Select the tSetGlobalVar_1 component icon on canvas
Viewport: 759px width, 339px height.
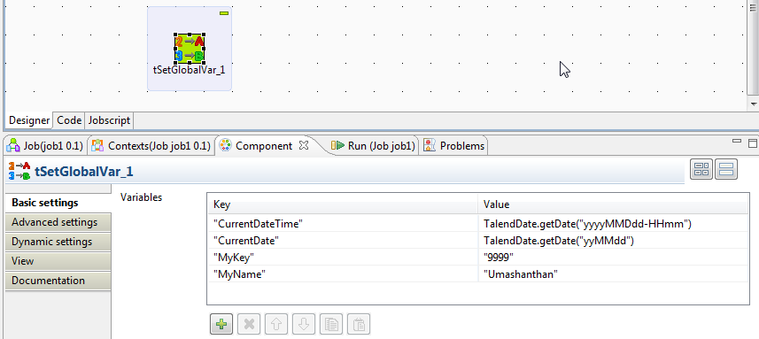click(x=190, y=49)
